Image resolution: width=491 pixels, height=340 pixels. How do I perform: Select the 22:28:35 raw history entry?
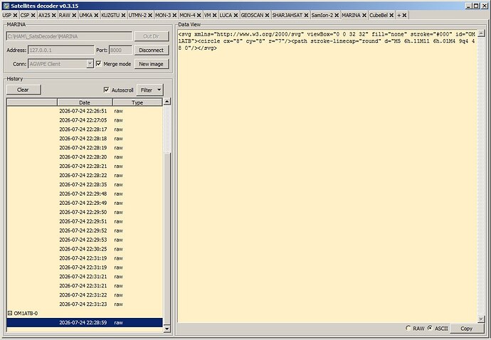[85, 184]
